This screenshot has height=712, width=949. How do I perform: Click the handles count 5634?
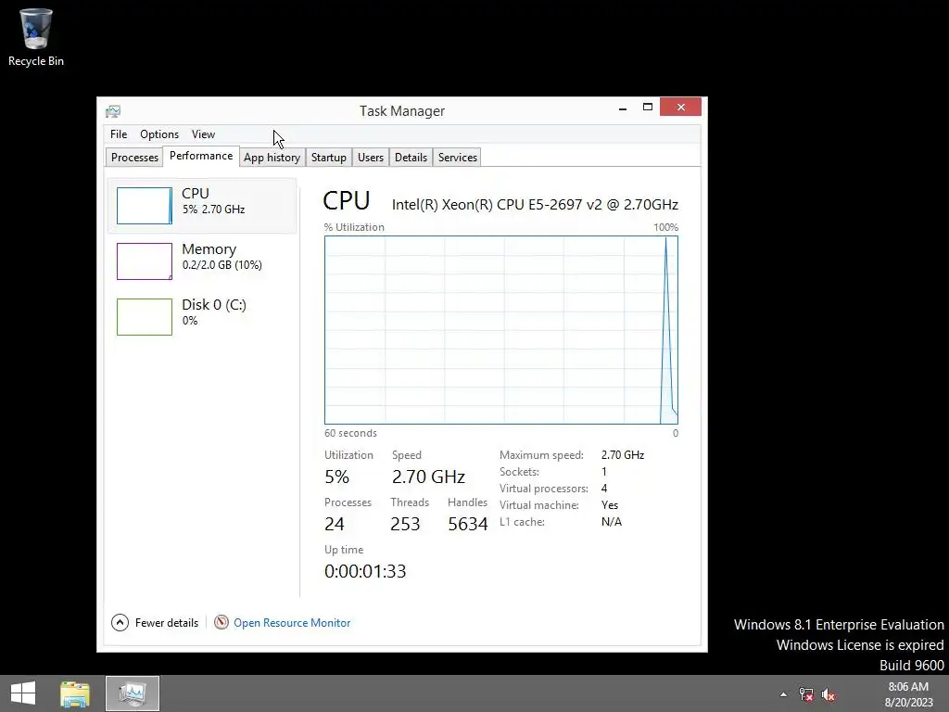tap(468, 525)
